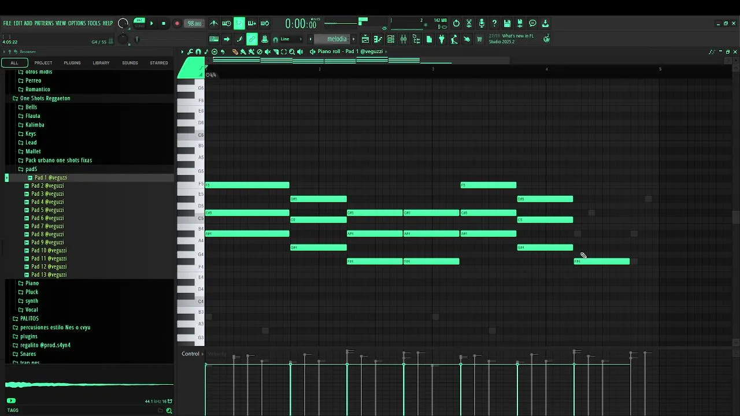Switch to the PROJECT browser tab
The height and width of the screenshot is (416, 740).
43,62
